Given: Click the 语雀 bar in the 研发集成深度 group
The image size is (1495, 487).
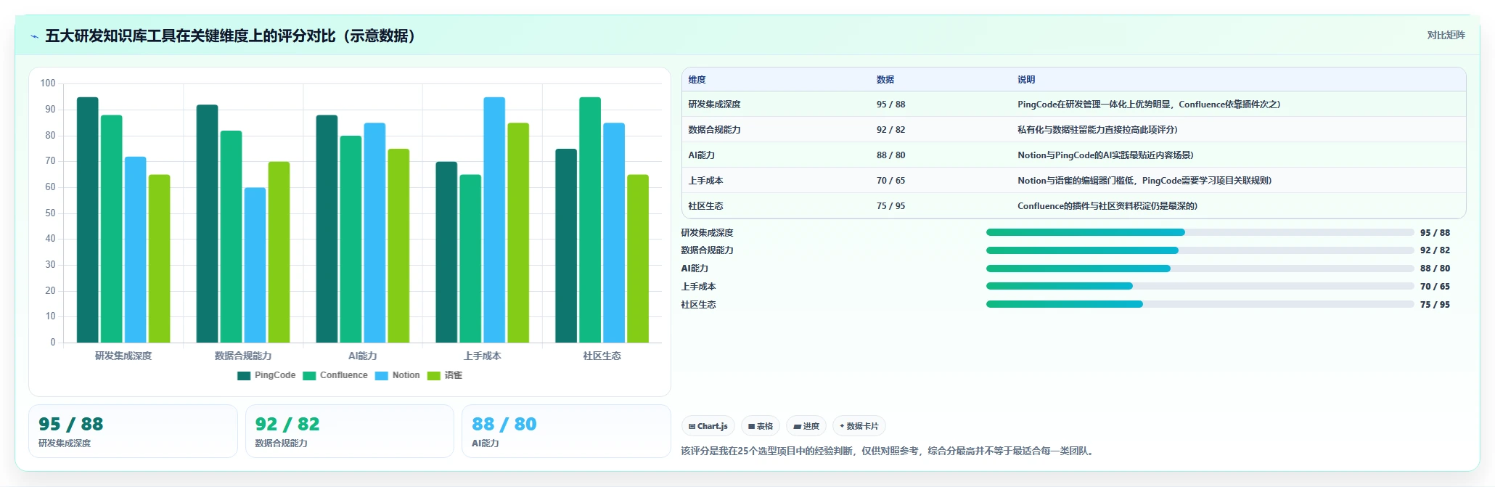Looking at the screenshot, I should coord(160,258).
